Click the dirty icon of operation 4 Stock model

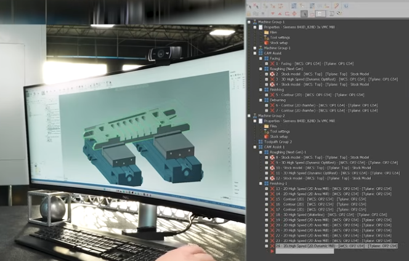272,84
